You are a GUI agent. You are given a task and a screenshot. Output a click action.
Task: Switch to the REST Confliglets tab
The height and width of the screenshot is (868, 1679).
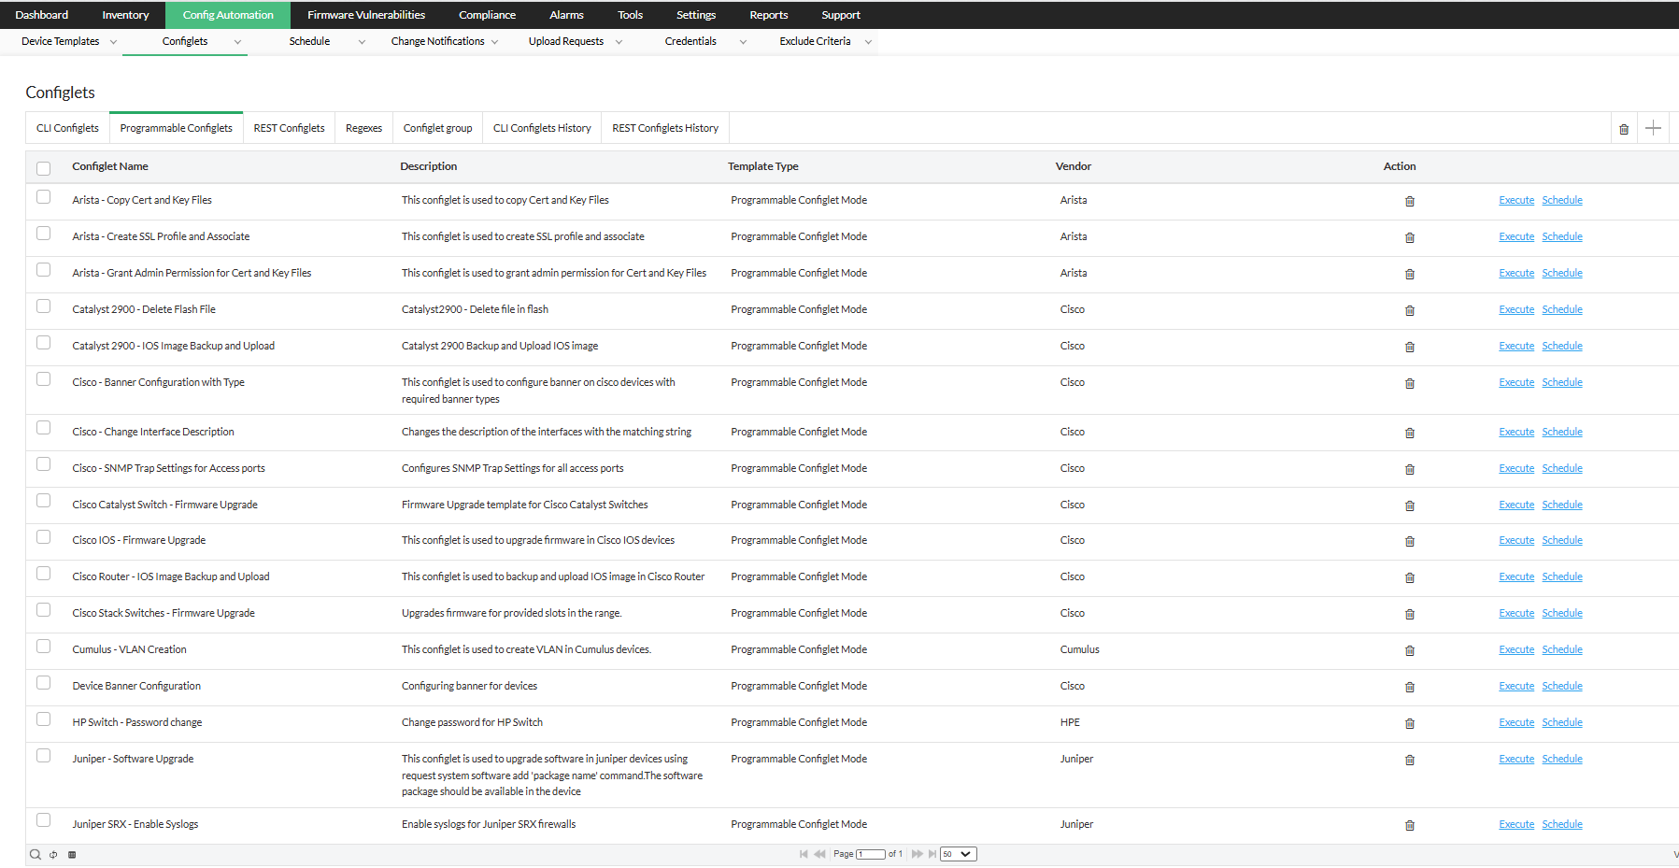pos(289,127)
